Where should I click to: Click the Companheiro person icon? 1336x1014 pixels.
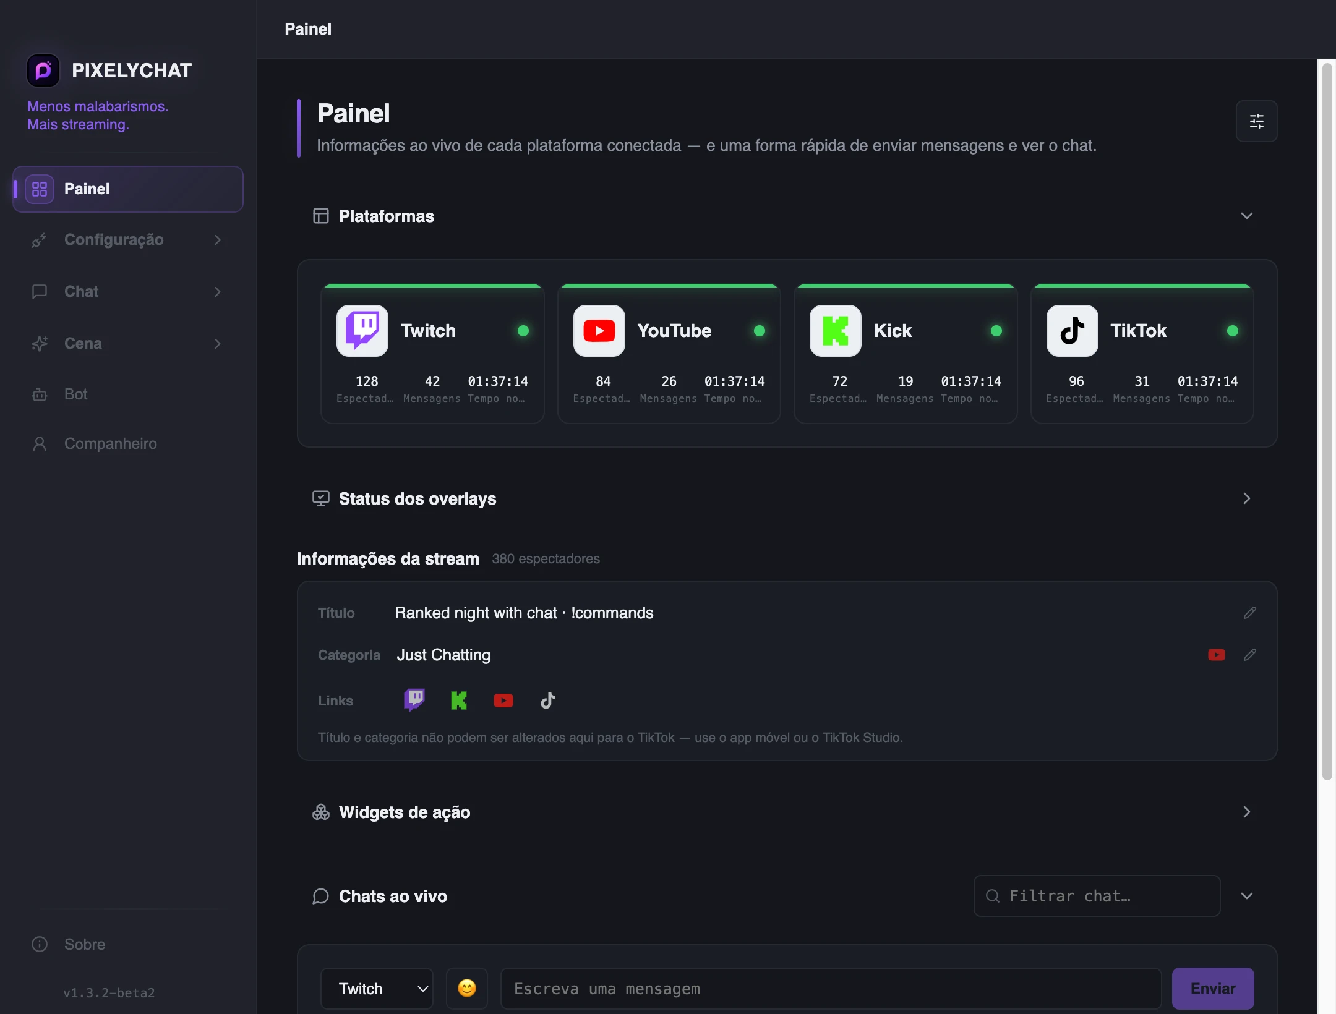coord(40,444)
